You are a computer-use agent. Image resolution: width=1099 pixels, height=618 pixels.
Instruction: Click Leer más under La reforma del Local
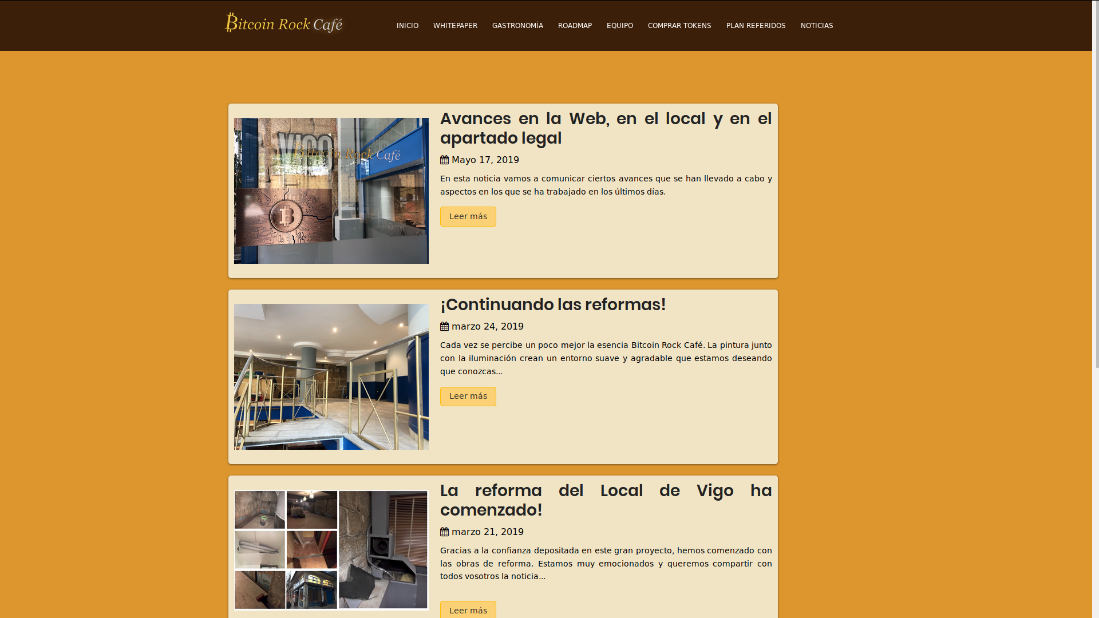tap(468, 610)
